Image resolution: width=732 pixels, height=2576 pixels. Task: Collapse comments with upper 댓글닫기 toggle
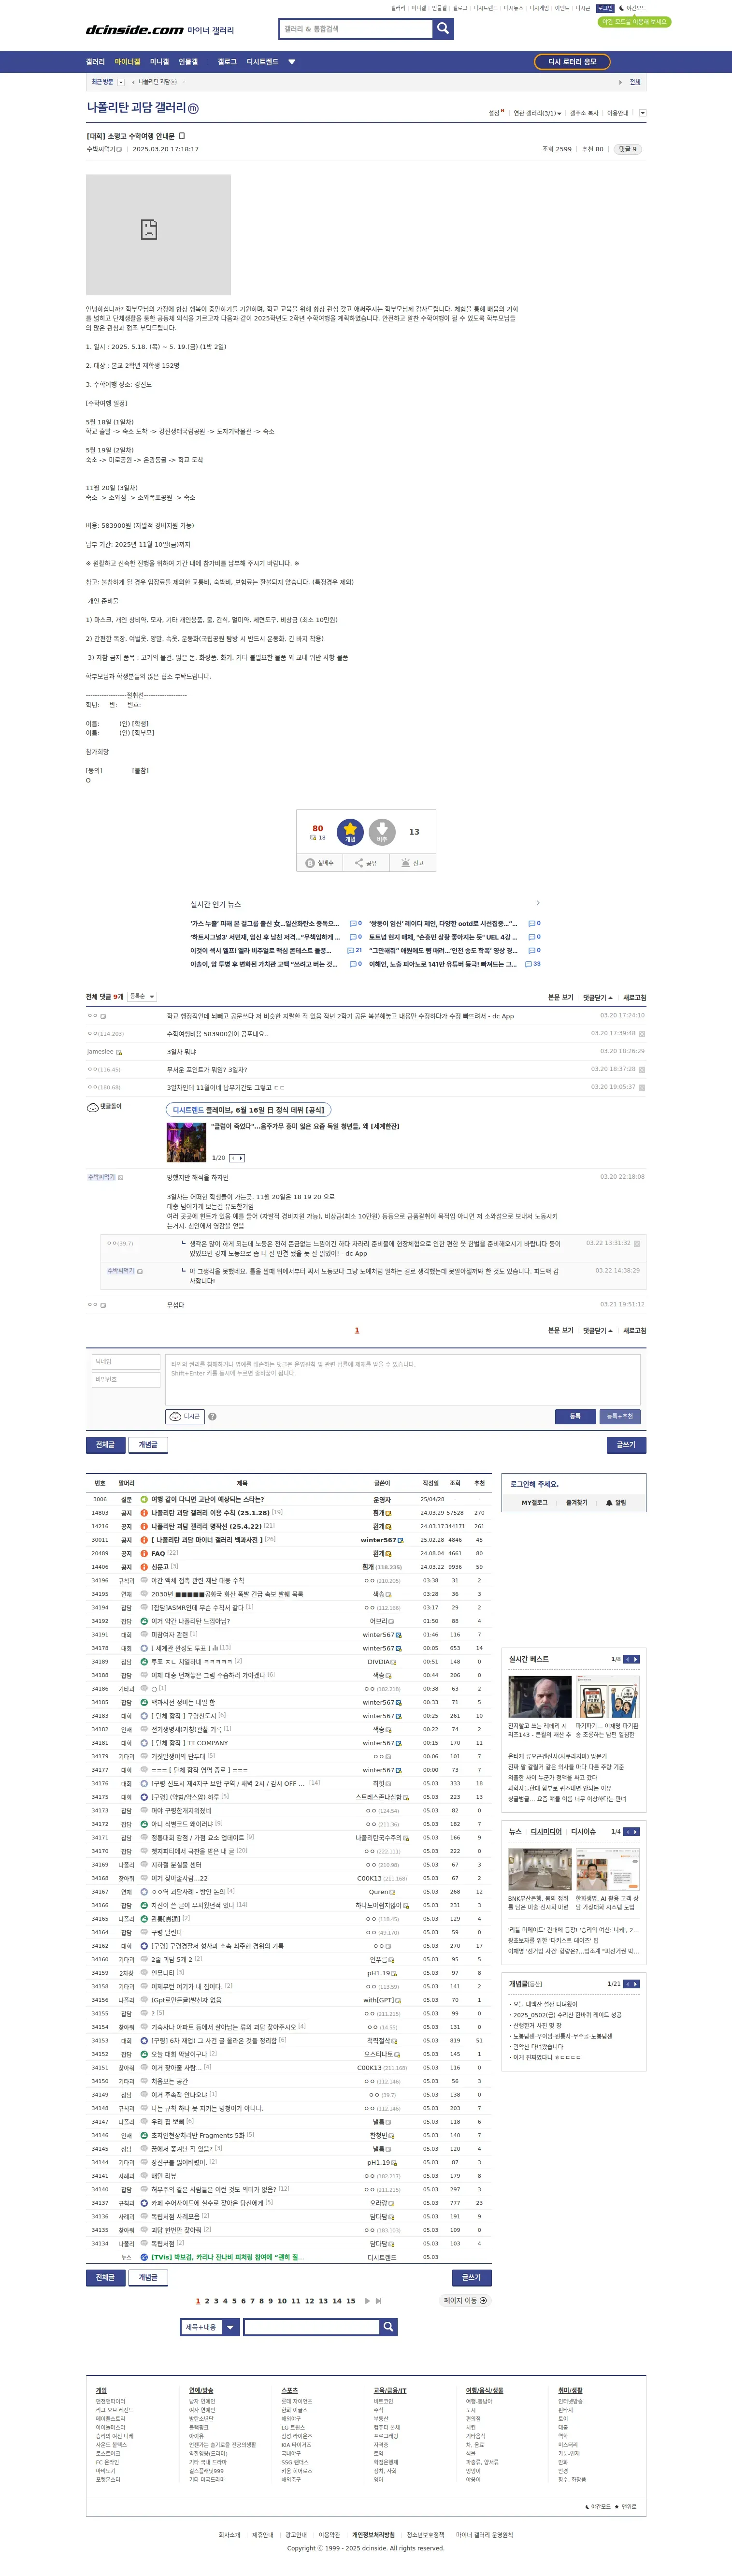(x=597, y=997)
